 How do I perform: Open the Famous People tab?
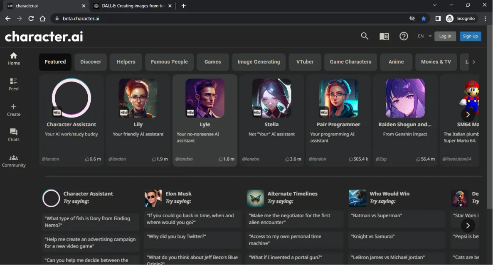point(169,62)
